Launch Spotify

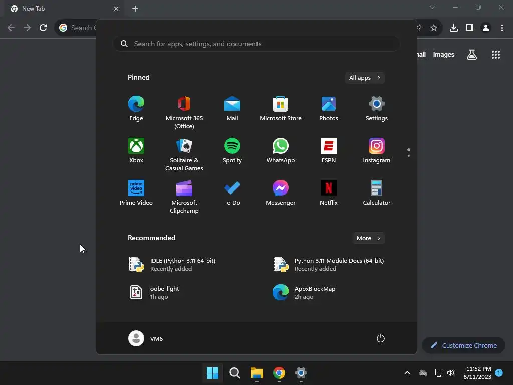[232, 150]
